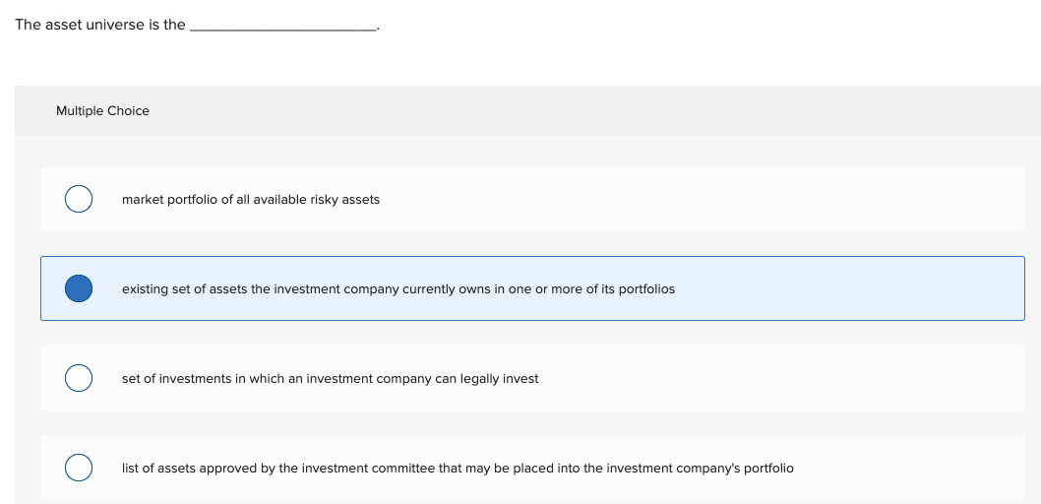Select the radio button for market portfolio answer

click(x=79, y=199)
